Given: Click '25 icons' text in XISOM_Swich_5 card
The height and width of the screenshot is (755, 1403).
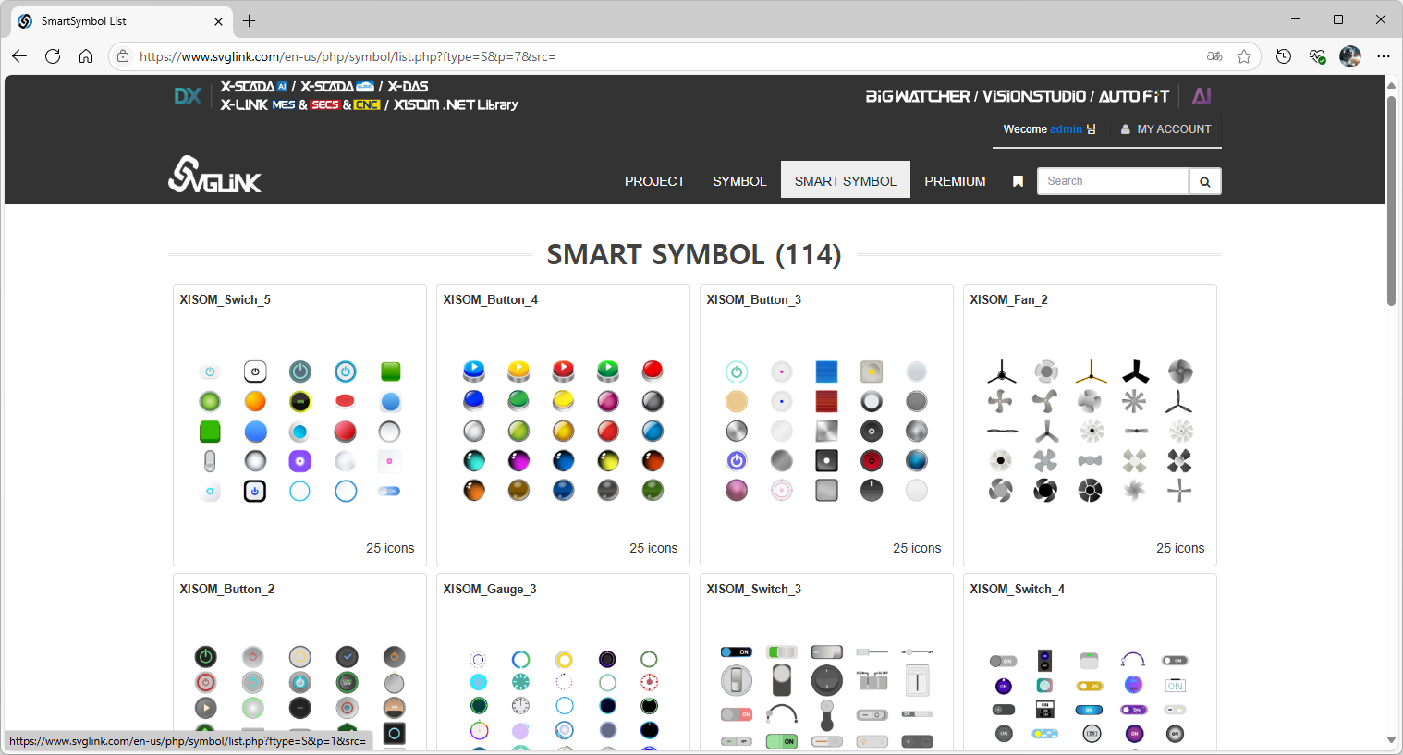Looking at the screenshot, I should [390, 548].
